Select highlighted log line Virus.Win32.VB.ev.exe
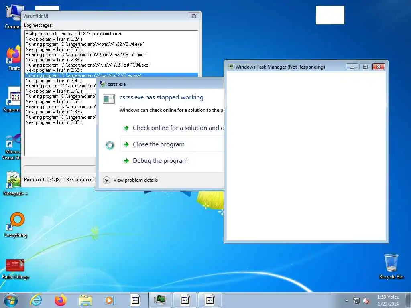 (112, 75)
